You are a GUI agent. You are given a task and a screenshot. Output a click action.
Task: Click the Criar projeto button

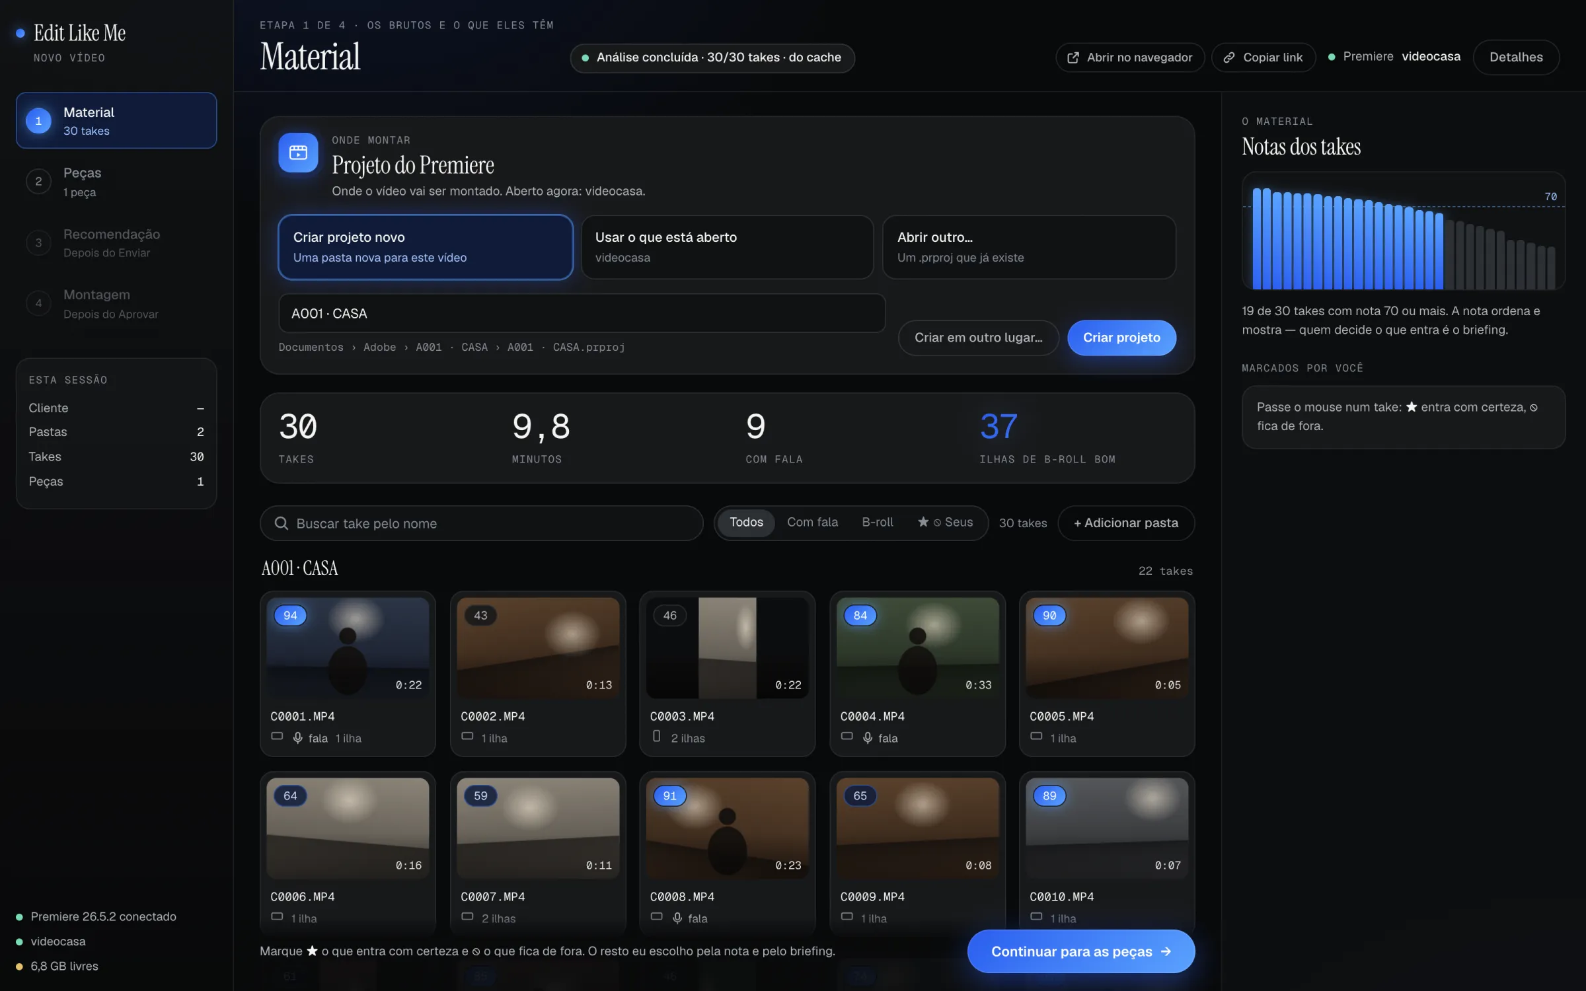pos(1121,338)
